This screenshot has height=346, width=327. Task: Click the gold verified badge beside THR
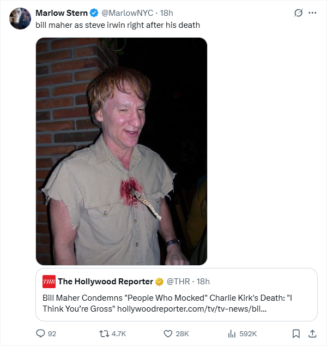(x=159, y=282)
